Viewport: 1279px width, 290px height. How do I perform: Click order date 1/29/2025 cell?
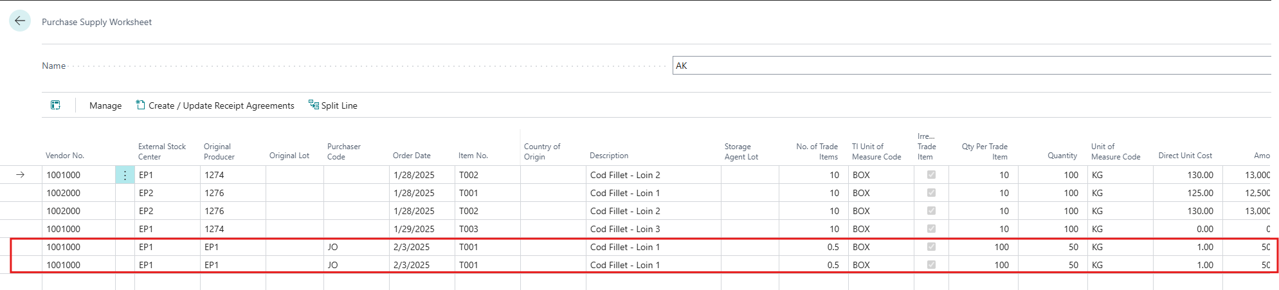tap(414, 229)
